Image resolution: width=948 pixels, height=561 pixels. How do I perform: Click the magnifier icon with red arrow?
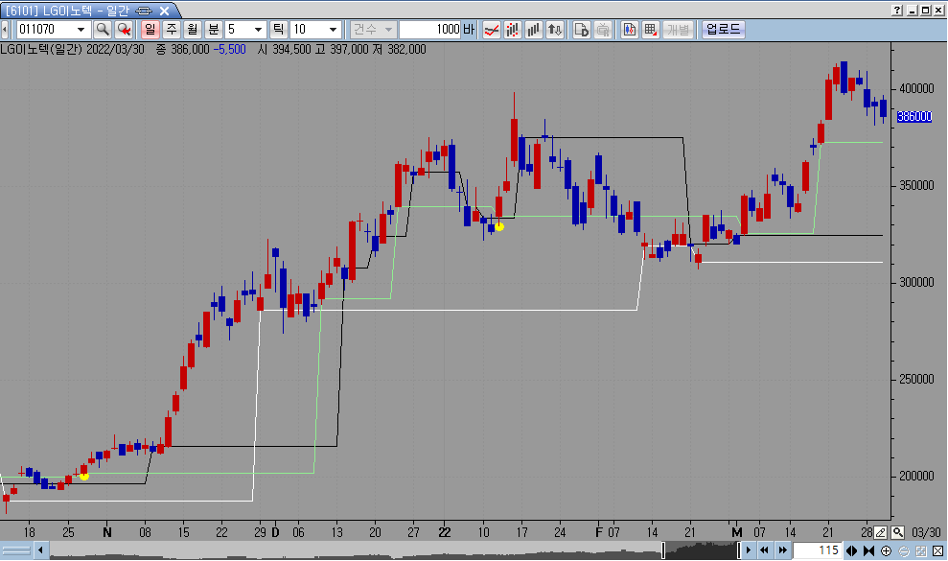point(124,29)
